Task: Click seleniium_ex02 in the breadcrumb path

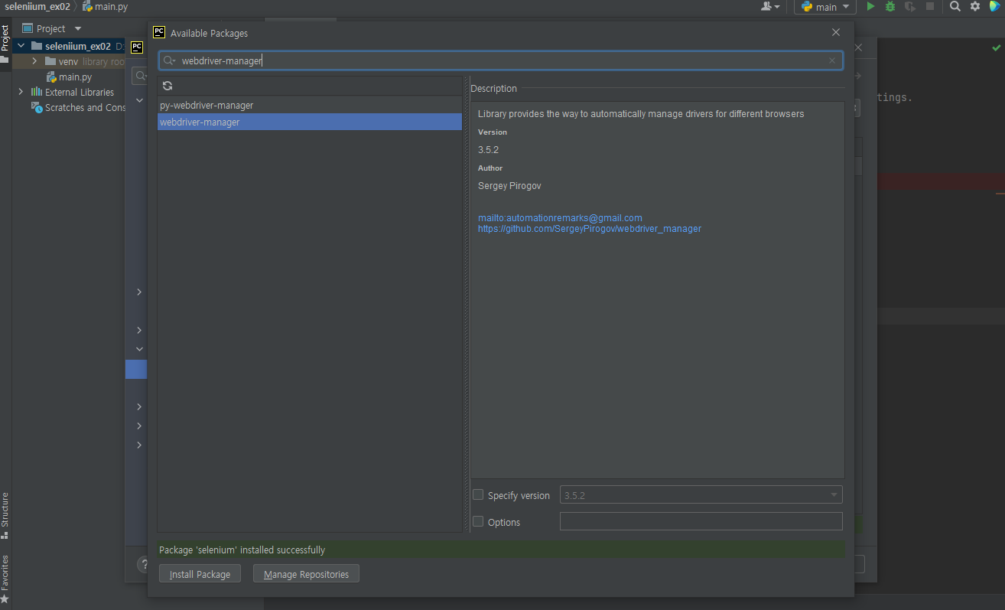Action: pos(37,6)
